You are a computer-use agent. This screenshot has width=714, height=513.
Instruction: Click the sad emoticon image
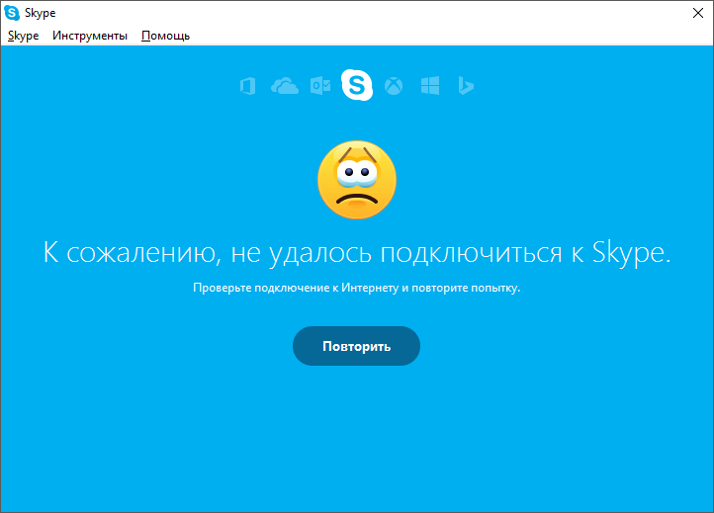(x=357, y=180)
